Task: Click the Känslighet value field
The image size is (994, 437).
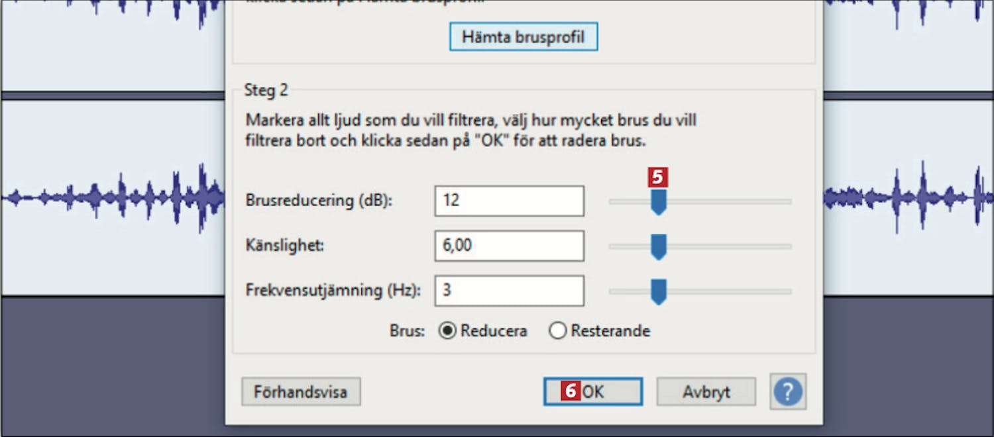Action: click(509, 246)
